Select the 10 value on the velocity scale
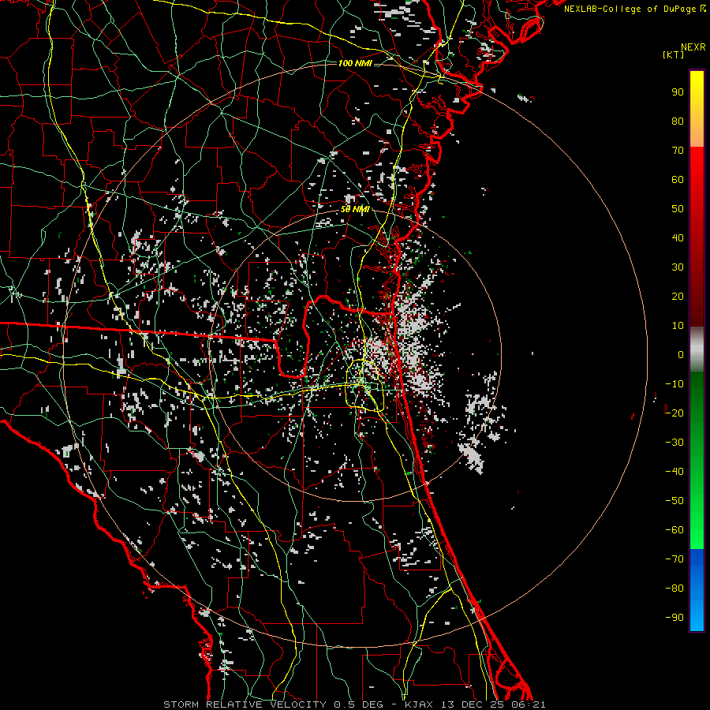The width and height of the screenshot is (710, 710). [x=678, y=326]
